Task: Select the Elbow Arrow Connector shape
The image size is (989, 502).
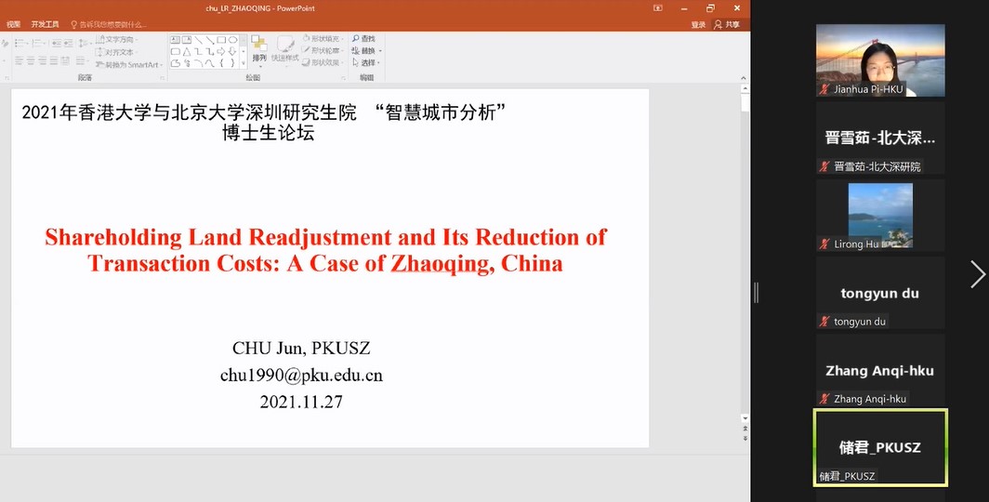Action: tap(210, 52)
